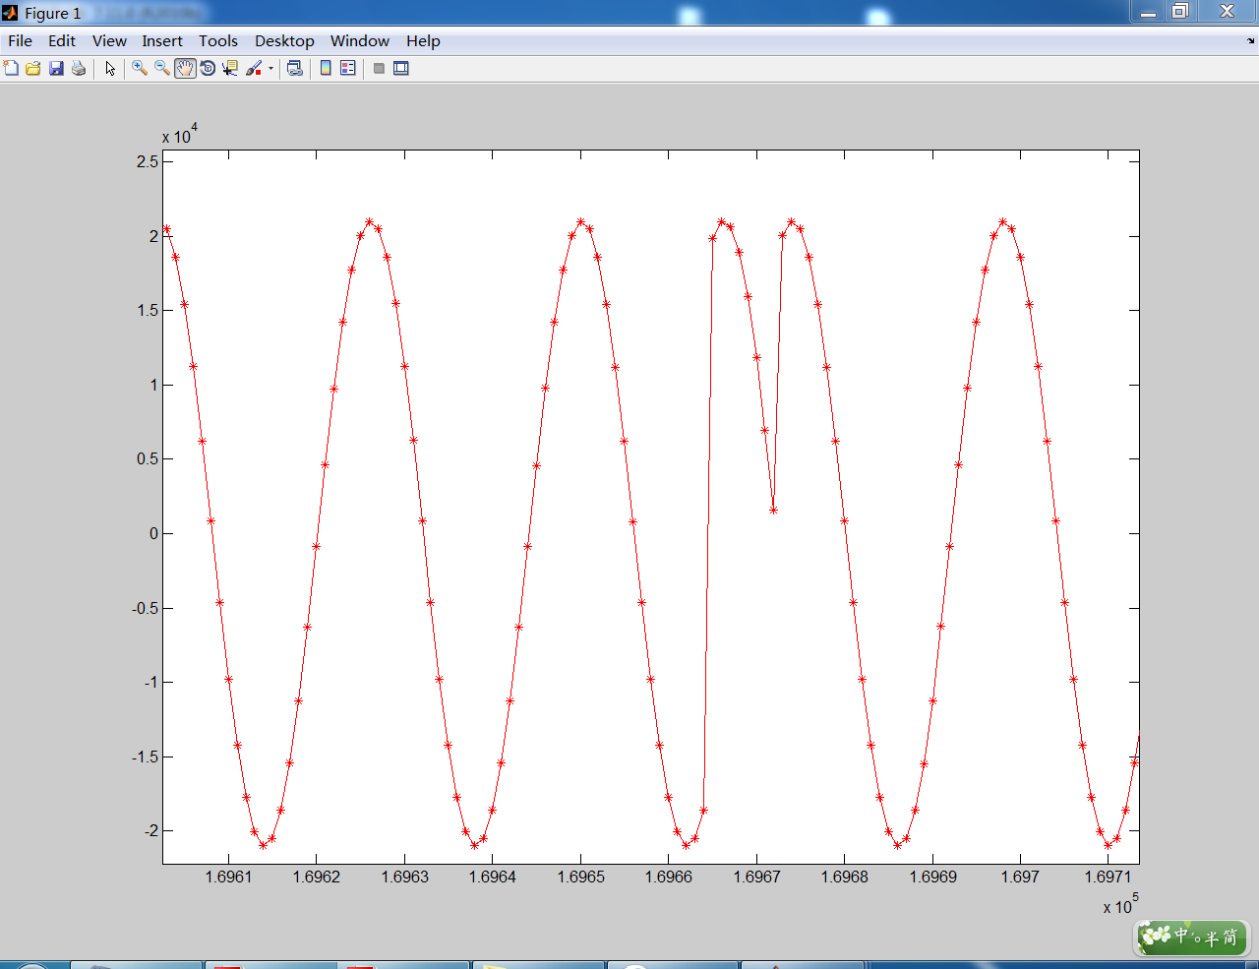Click the dock figure arrow in menu bar
The height and width of the screenshot is (969, 1259).
1251,41
